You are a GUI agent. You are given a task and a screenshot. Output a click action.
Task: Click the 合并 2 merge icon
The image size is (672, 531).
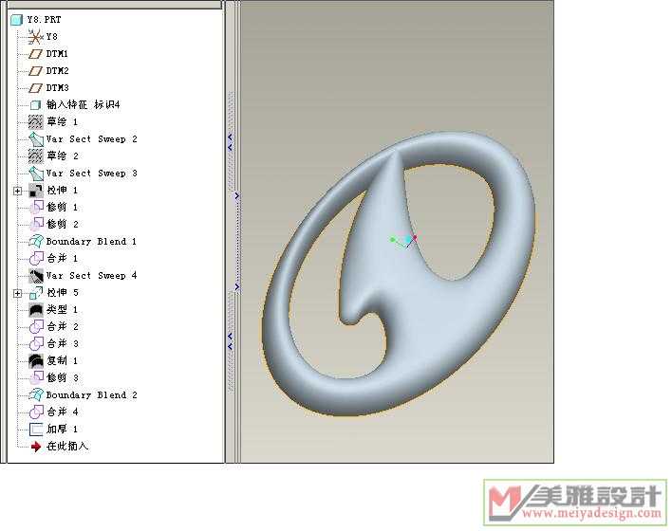click(36, 327)
